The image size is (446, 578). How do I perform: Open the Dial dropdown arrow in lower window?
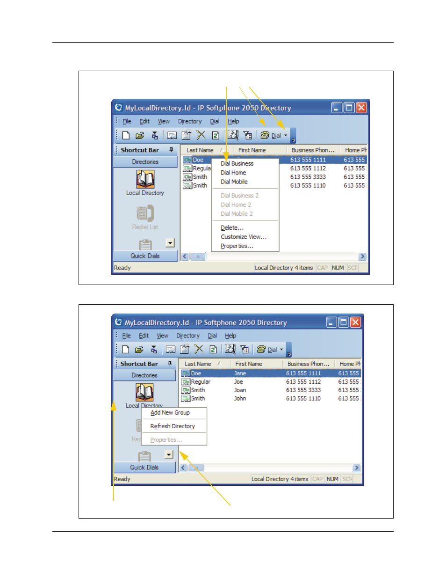281,349
